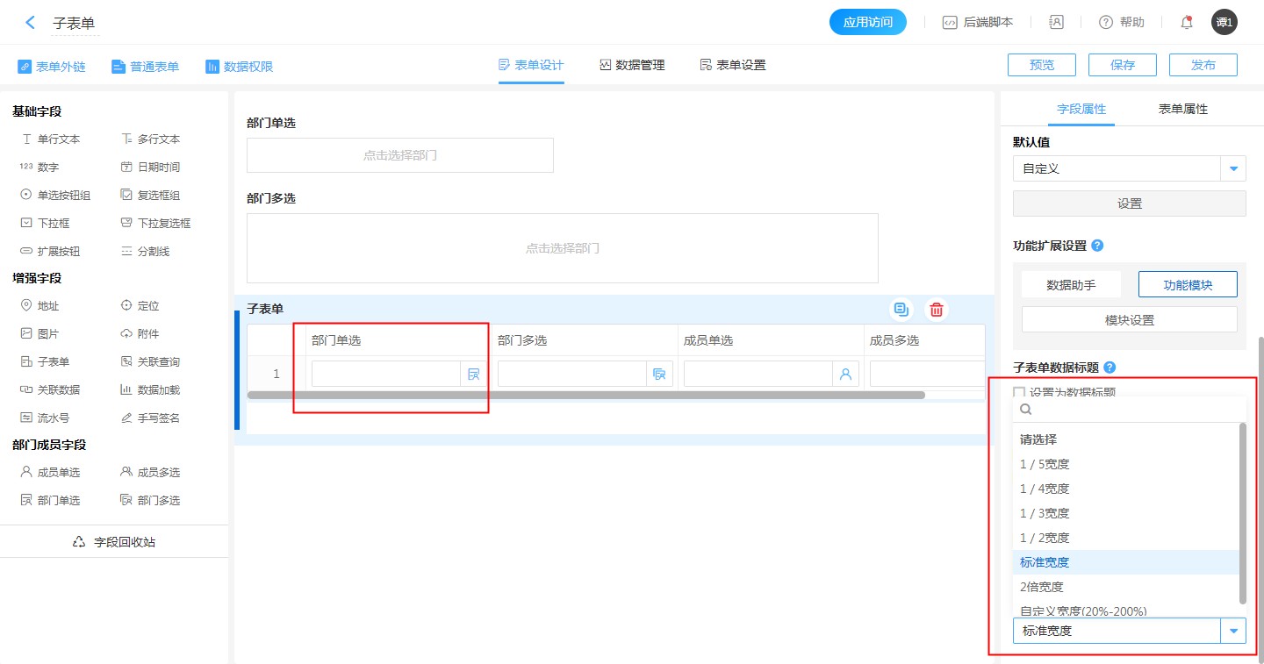Image resolution: width=1264 pixels, height=664 pixels.
Task: Select the 功能模块 toggle option
Action: pos(1187,284)
